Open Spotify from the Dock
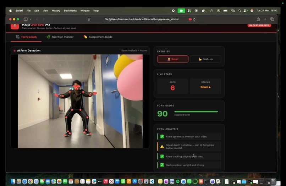Image resolution: width=286 pixels, height=186 pixels. (178, 181)
